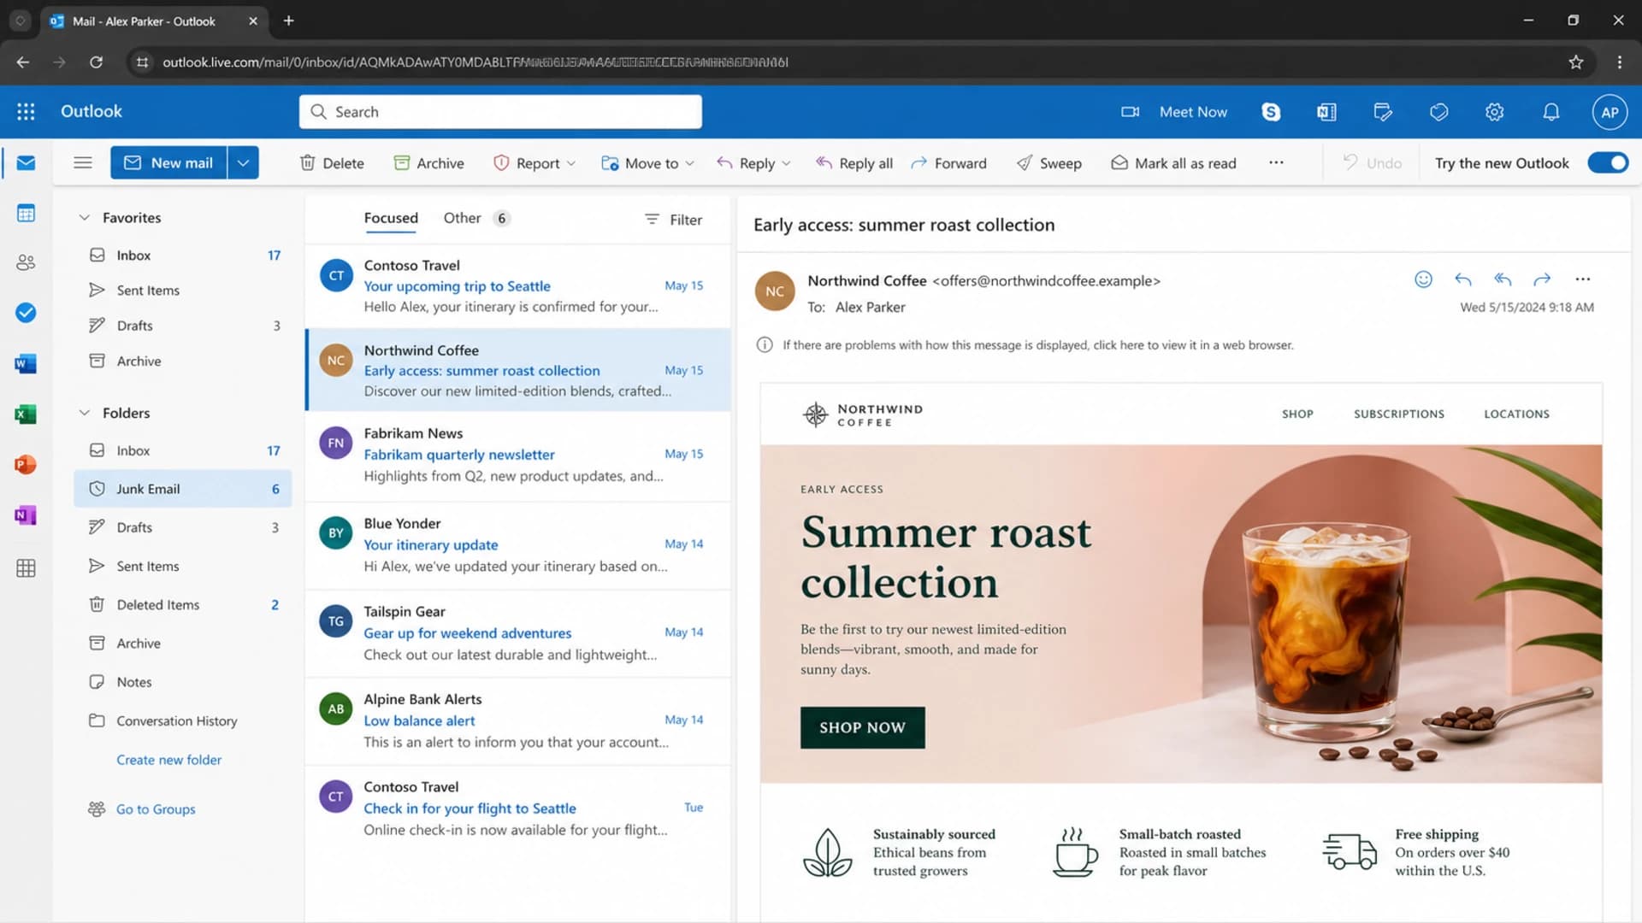The image size is (1642, 923).
Task: Open the My Day note icon
Action: tap(1383, 112)
